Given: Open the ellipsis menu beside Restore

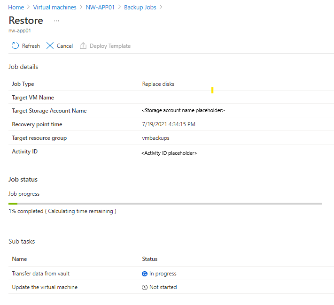Looking at the screenshot, I should tap(56, 21).
